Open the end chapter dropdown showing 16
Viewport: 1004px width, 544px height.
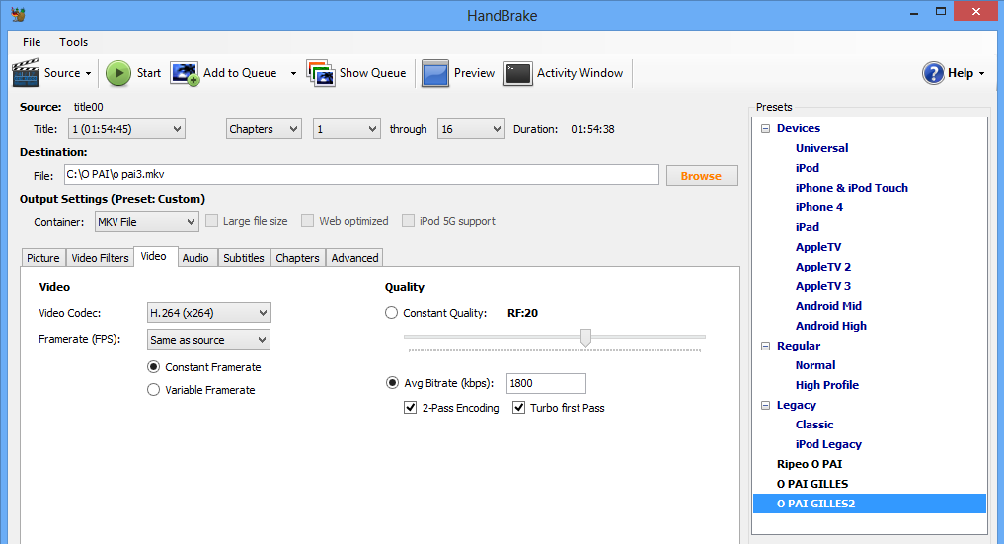pos(471,129)
